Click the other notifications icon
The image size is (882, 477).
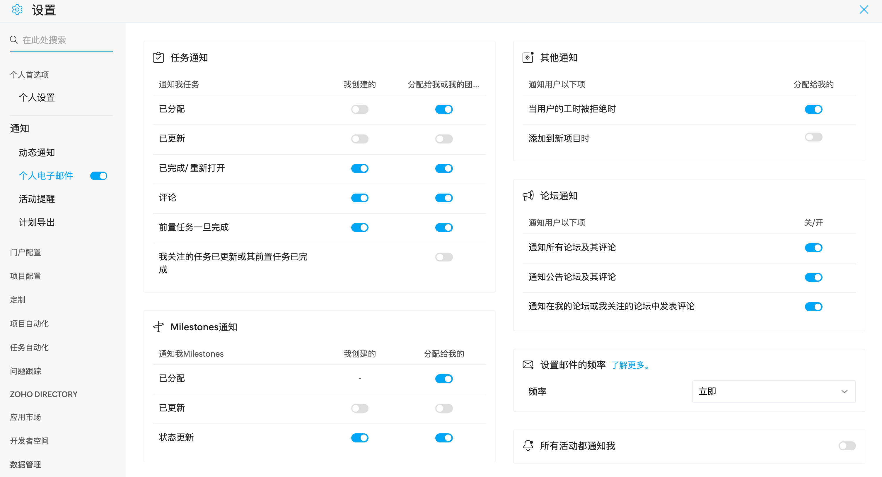click(528, 57)
